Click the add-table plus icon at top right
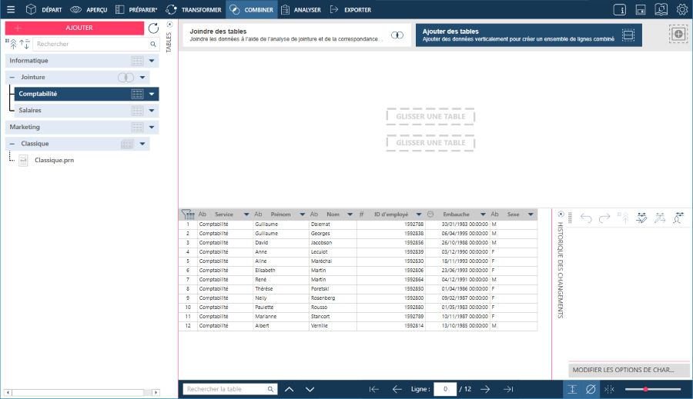This screenshot has height=399, width=693. point(678,34)
